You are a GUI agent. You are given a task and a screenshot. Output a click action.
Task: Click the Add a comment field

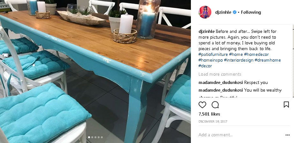[x=241, y=135]
